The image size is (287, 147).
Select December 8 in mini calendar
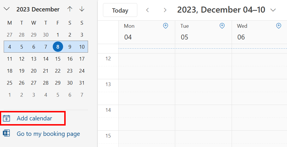[58, 47]
